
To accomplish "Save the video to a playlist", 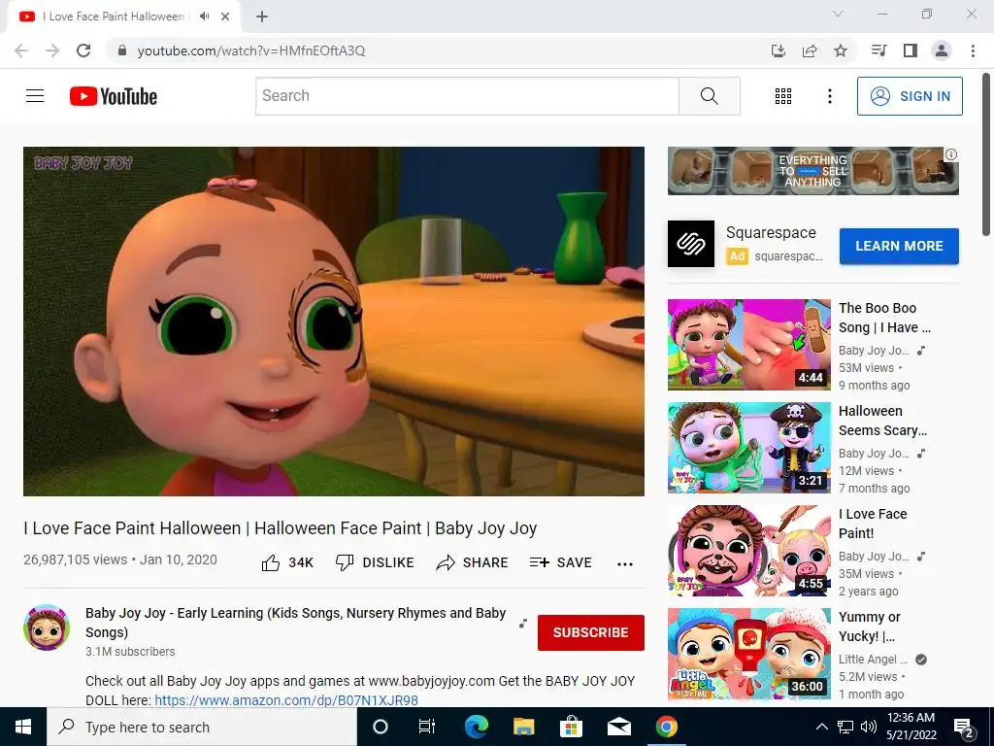I will point(561,562).
